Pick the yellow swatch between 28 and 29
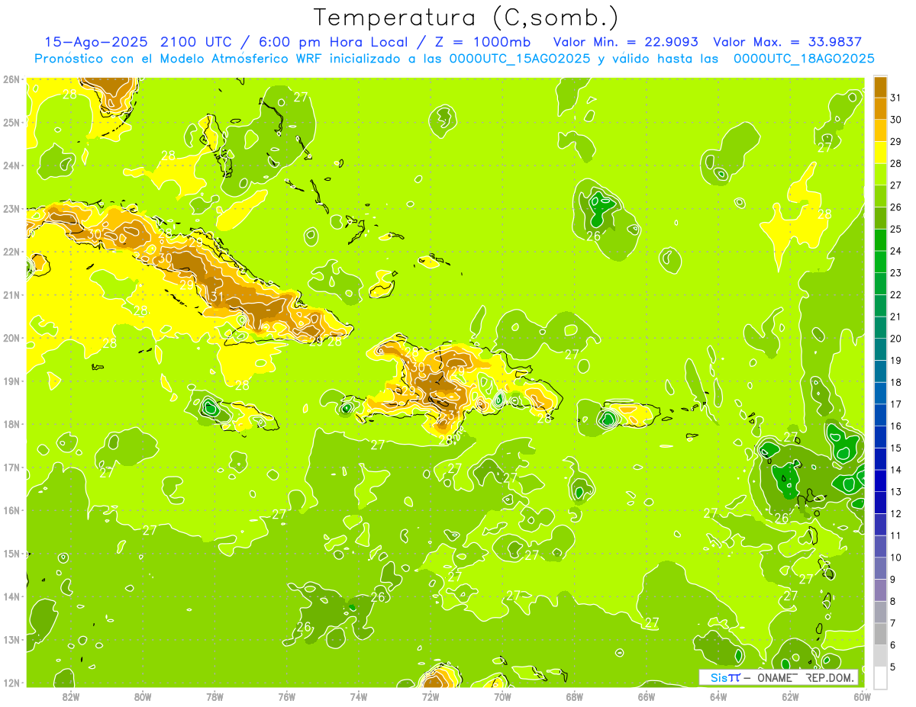 point(880,152)
